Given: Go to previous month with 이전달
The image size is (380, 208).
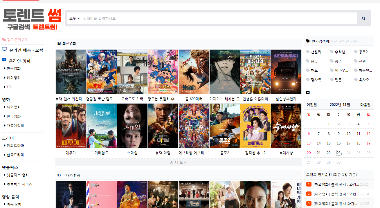Looking at the screenshot, I should pos(312,105).
